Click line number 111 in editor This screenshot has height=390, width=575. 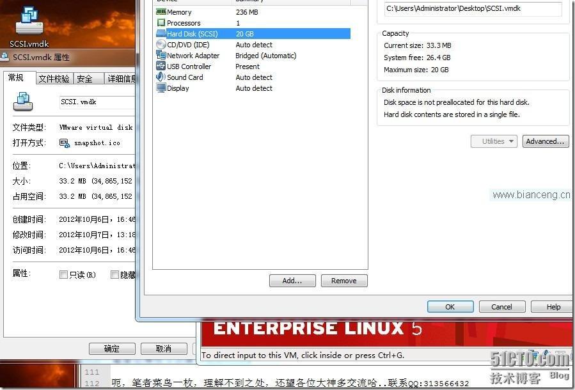click(91, 372)
